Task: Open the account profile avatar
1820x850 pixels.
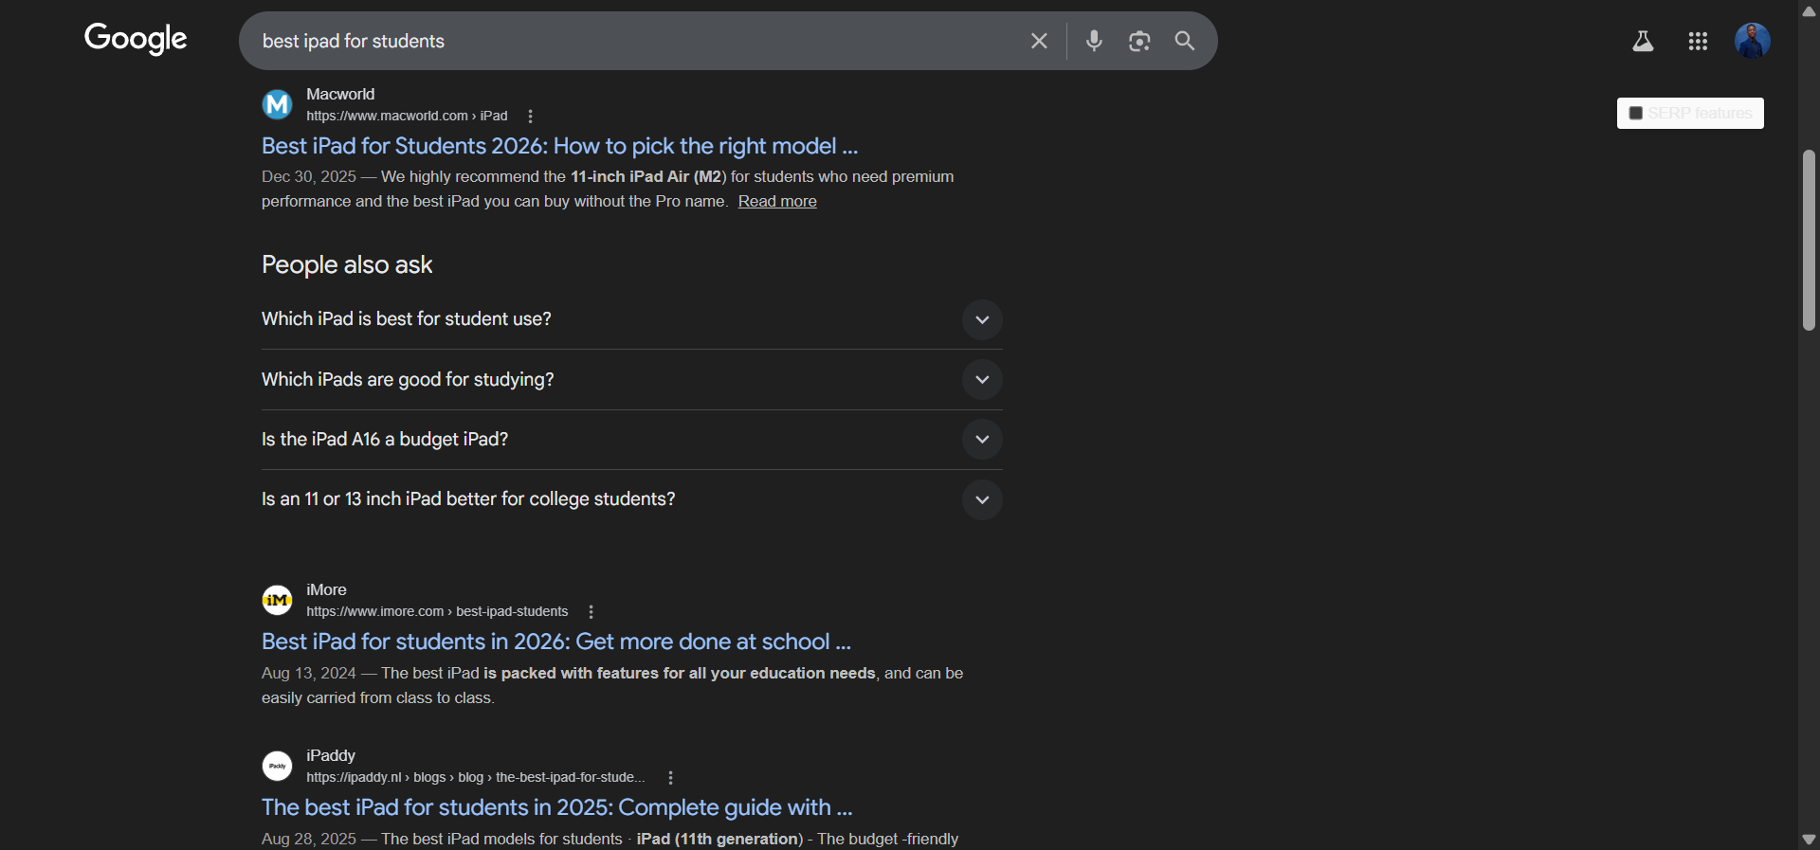Action: point(1753,41)
